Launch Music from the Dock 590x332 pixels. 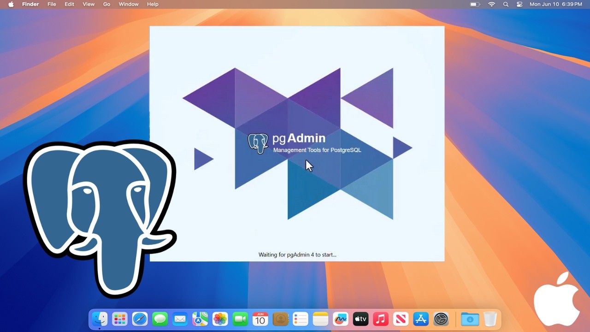tap(380, 319)
